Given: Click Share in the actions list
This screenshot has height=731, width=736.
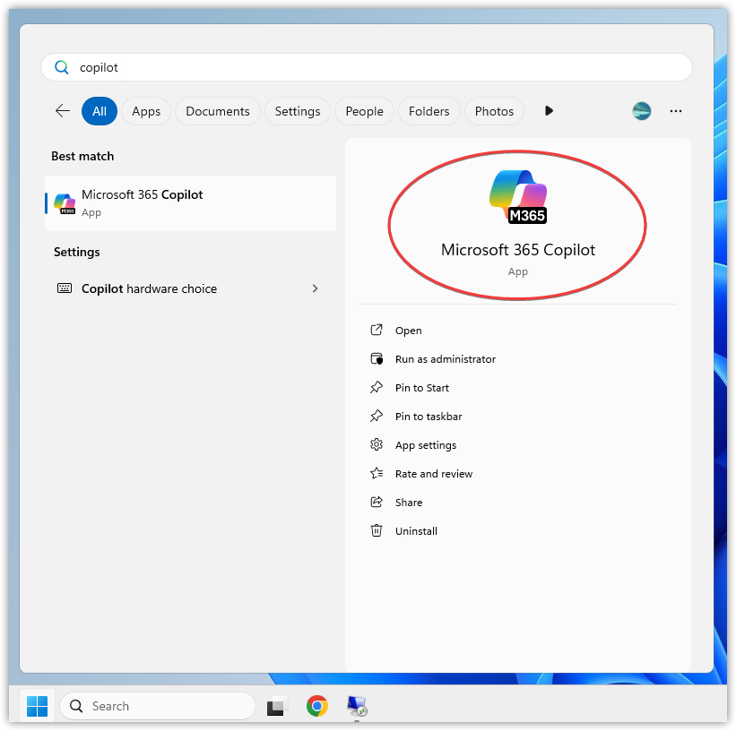Looking at the screenshot, I should click(x=409, y=502).
